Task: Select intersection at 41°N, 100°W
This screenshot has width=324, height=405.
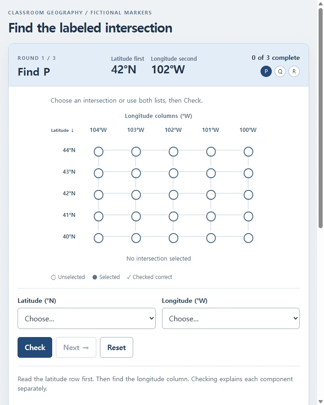Action: (x=248, y=216)
